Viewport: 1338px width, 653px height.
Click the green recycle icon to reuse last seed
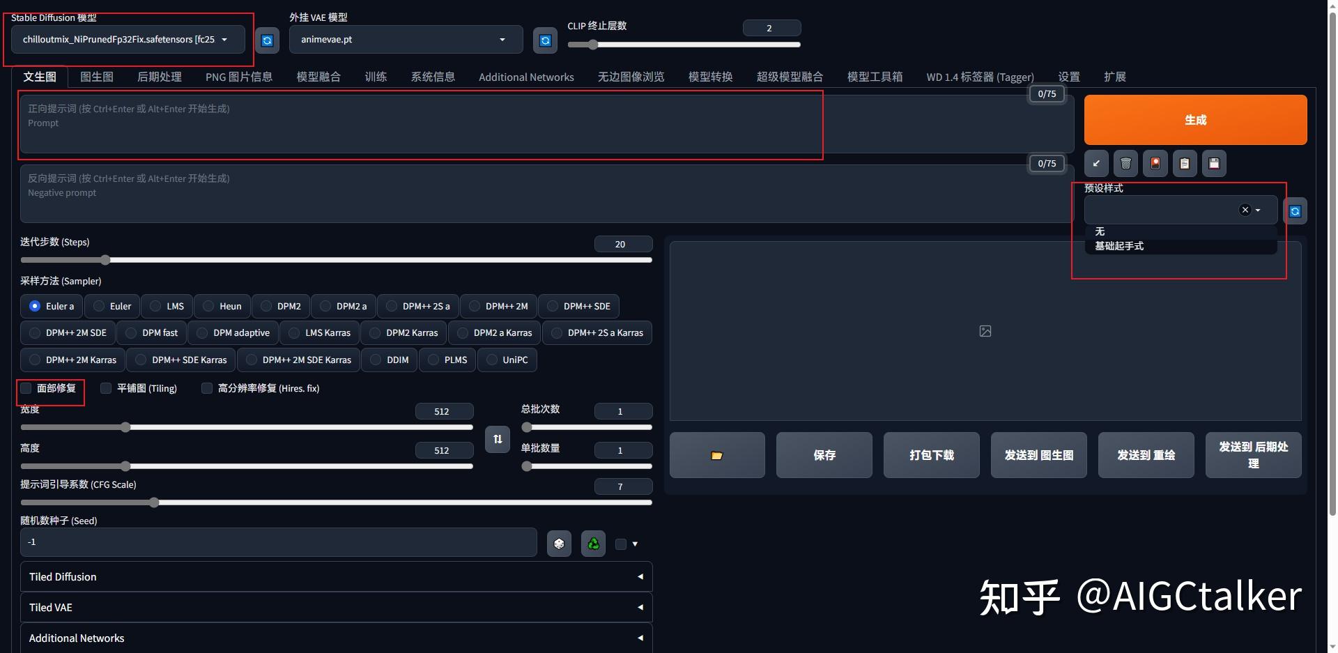tap(592, 543)
